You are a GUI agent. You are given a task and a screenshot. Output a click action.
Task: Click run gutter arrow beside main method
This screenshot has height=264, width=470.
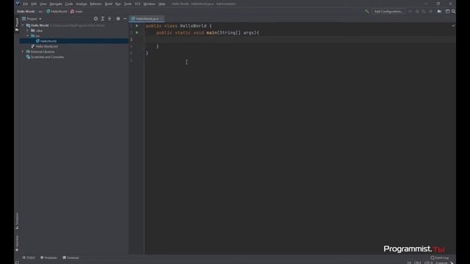point(137,32)
